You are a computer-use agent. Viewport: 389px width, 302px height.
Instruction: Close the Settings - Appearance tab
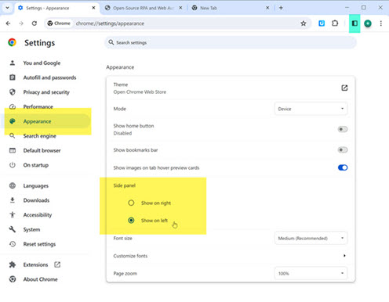(x=93, y=8)
